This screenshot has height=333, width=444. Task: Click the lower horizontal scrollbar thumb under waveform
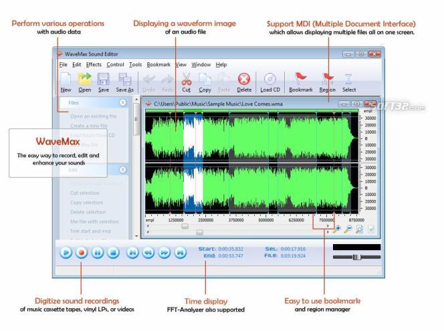coord(200,232)
